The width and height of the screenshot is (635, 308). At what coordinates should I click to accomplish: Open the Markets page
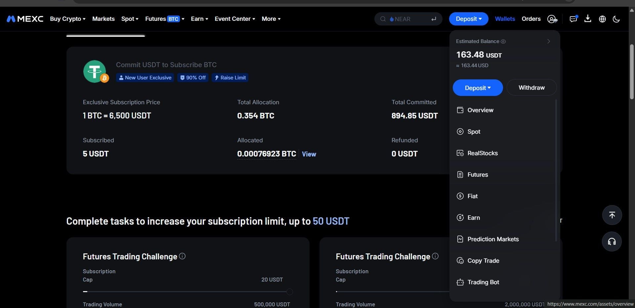[104, 19]
